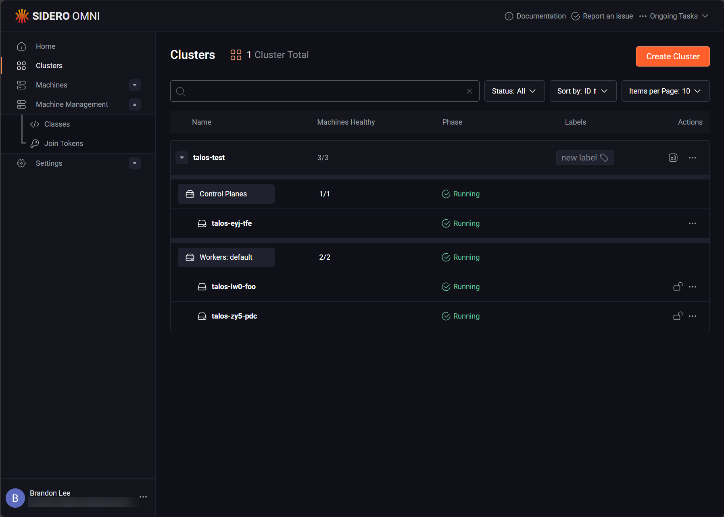Click the search magnifier icon
724x517 pixels.
[181, 91]
